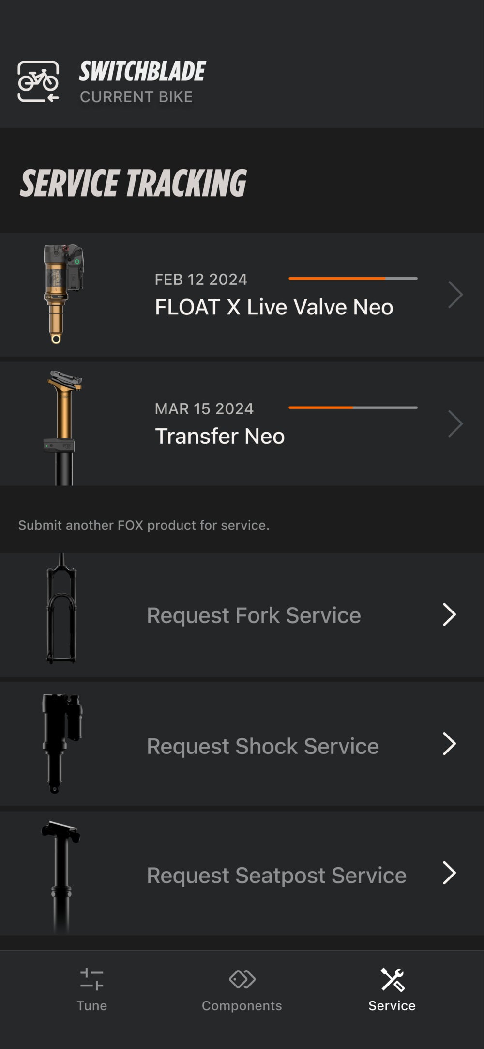Open Request Shock Service chevron
The image size is (484, 1049).
click(449, 744)
